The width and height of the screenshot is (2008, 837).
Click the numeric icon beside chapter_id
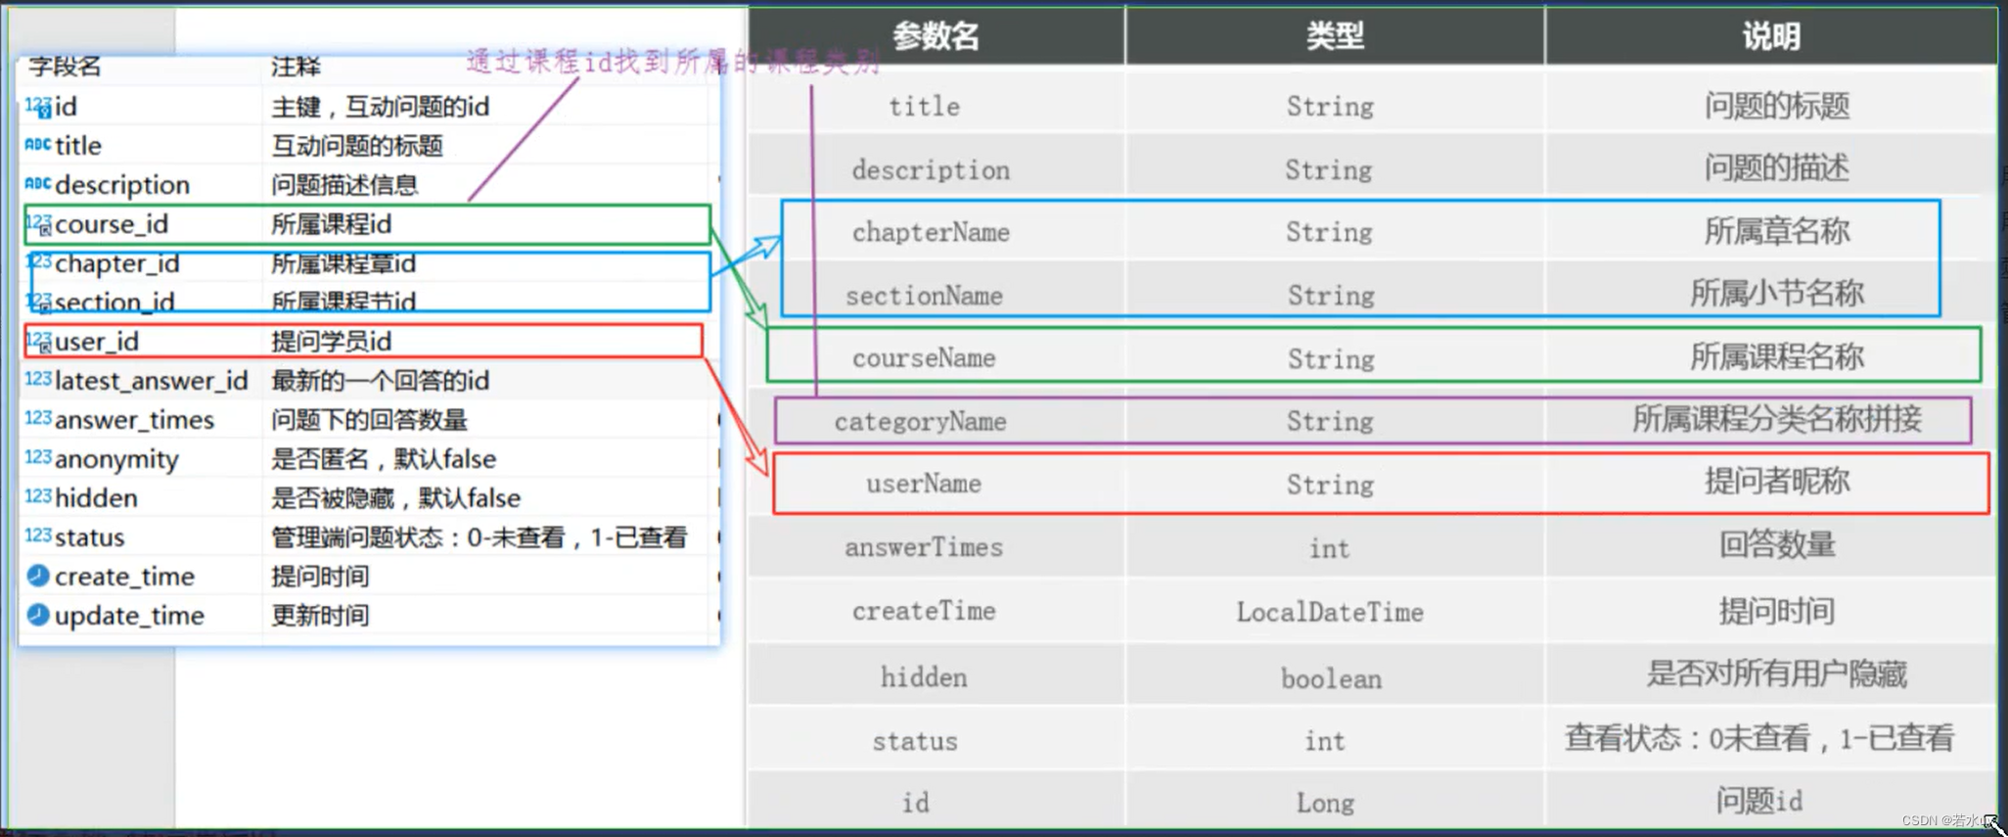click(x=38, y=262)
